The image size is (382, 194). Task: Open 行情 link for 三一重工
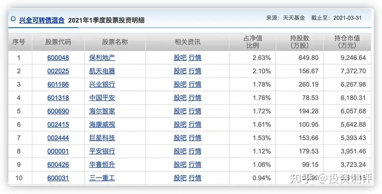195,178
